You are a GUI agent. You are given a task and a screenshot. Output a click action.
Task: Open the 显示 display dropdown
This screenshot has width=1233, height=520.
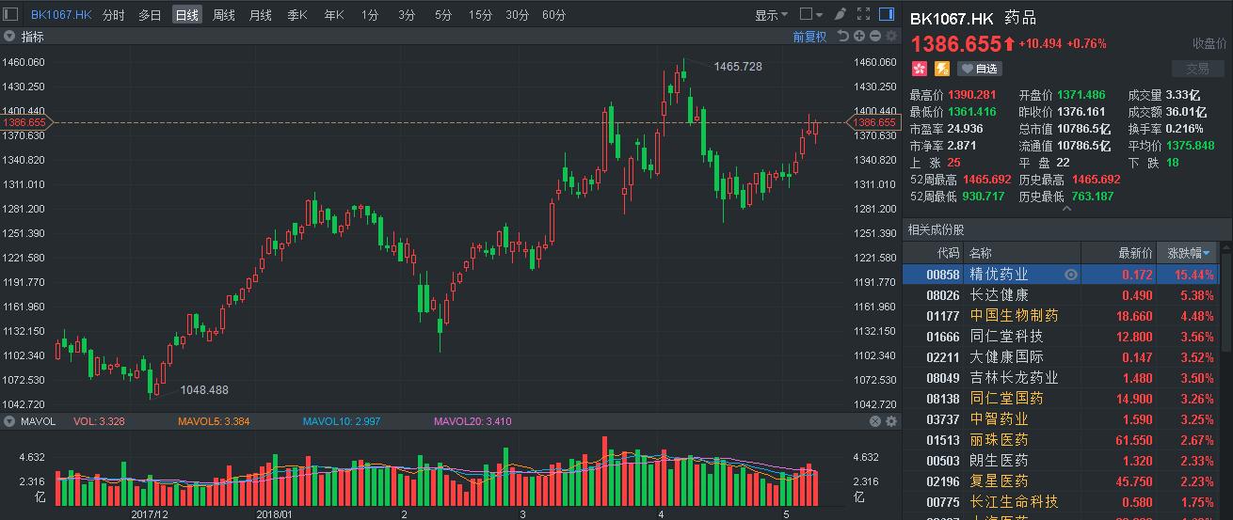point(772,15)
